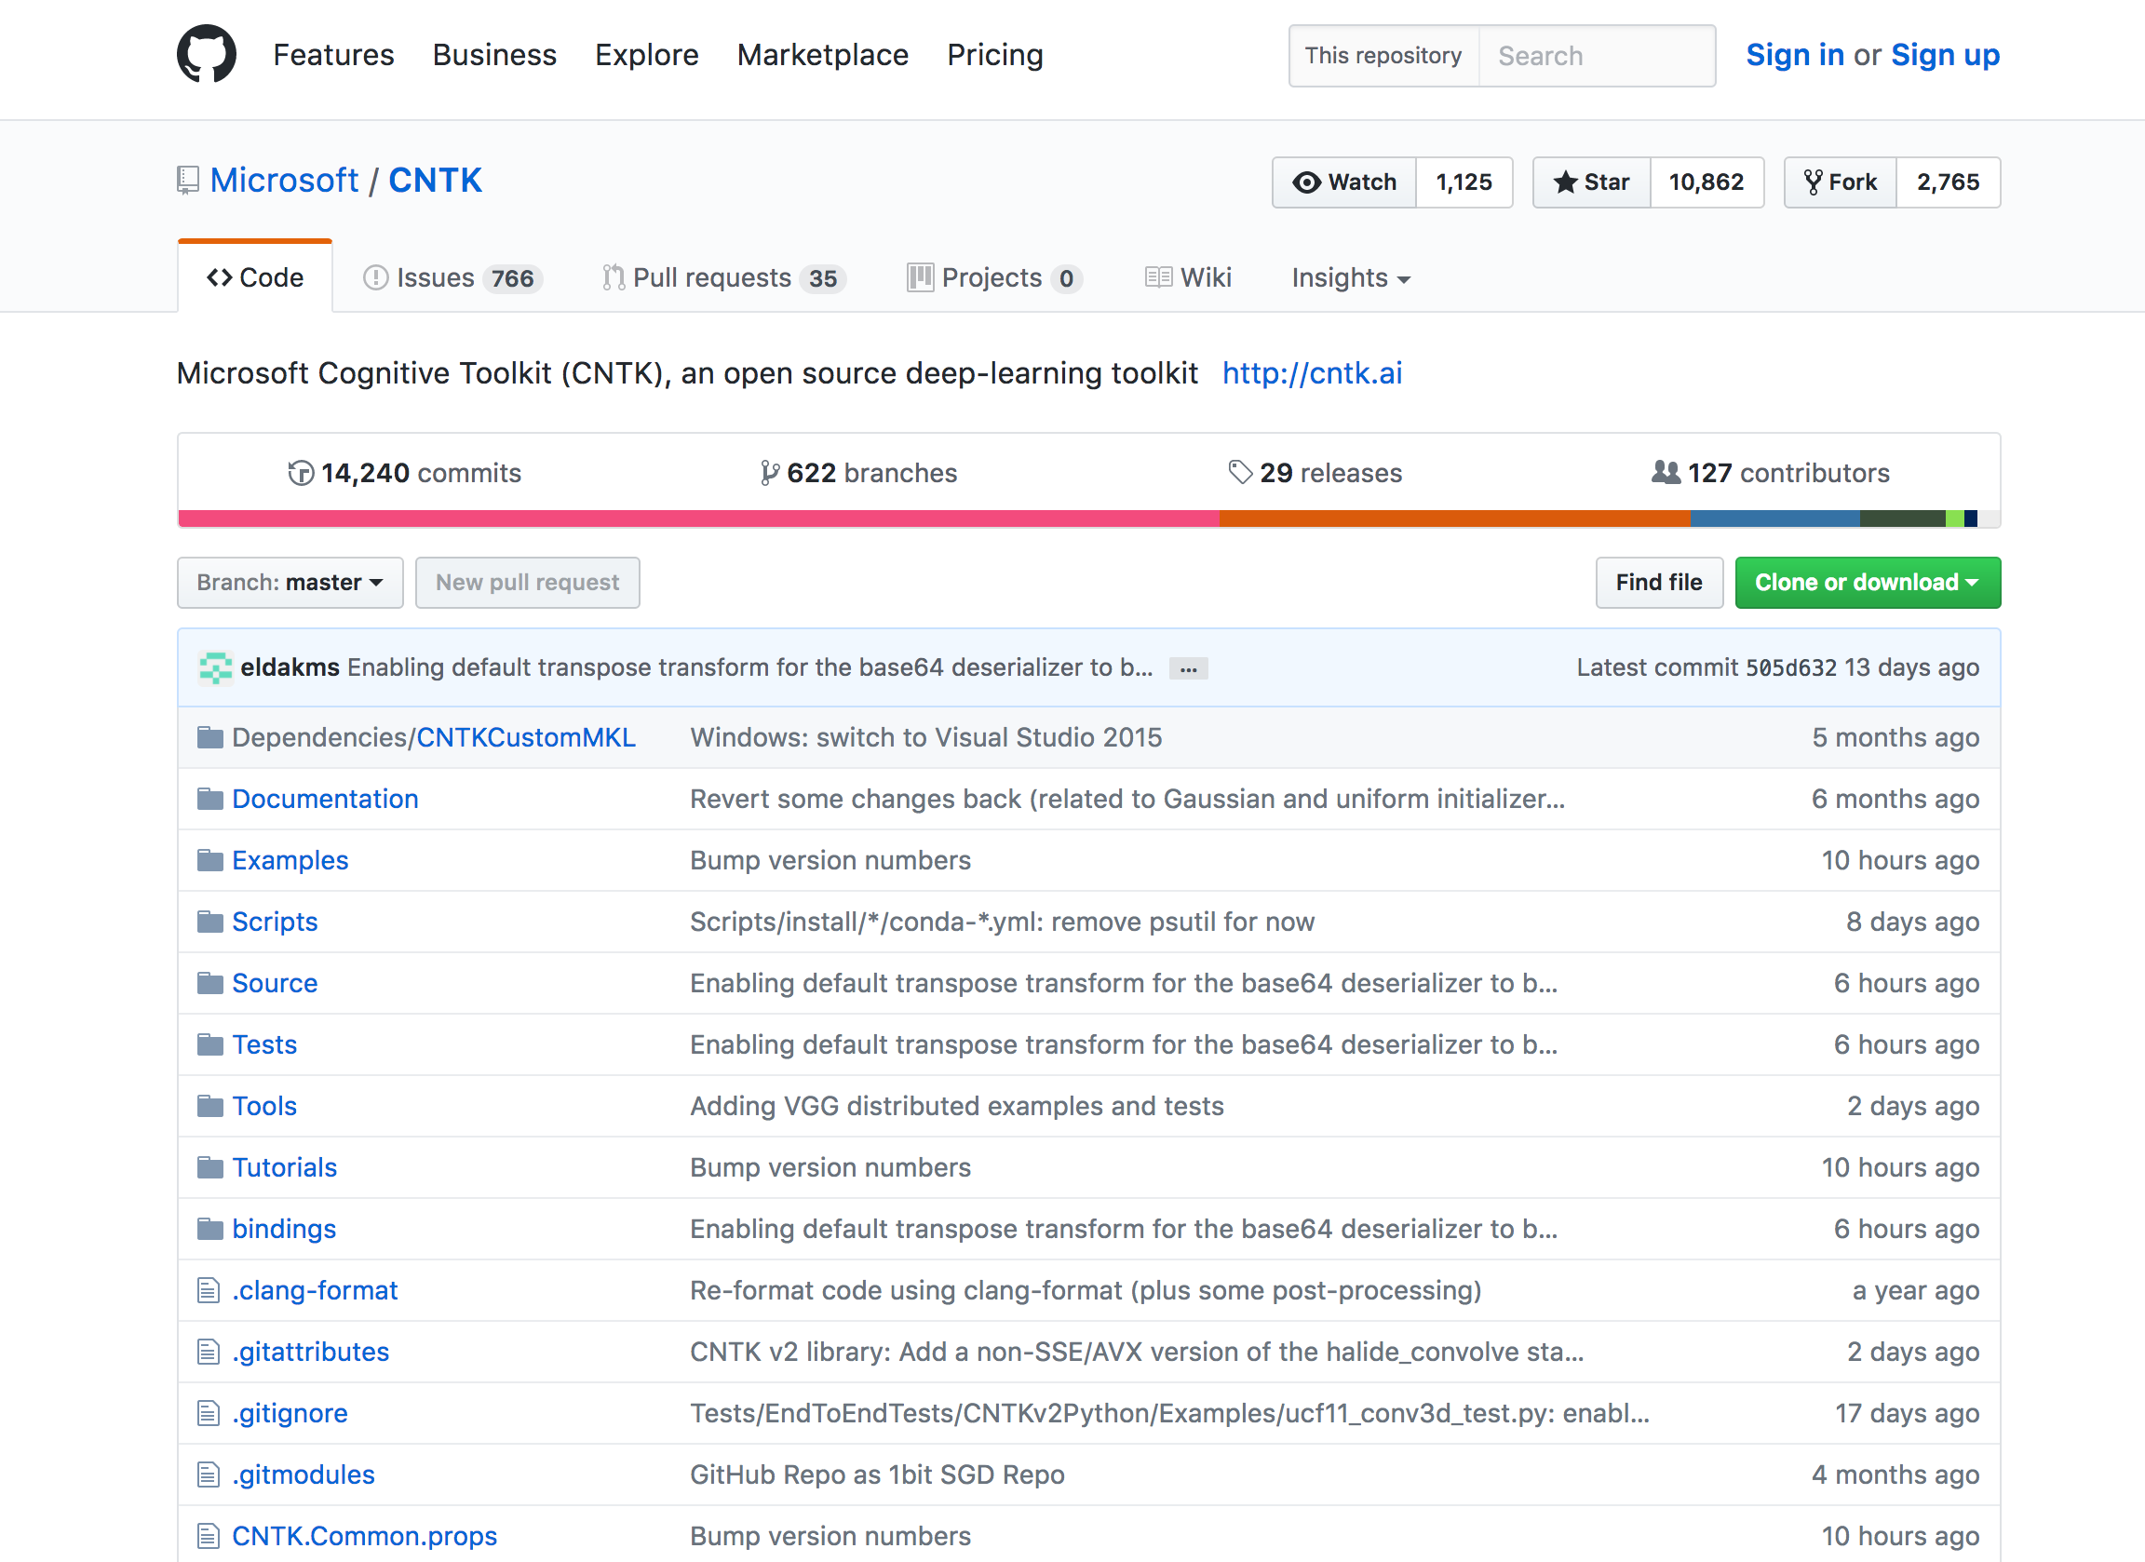Open the Source folder icon
This screenshot has height=1562, width=2145.
[x=209, y=983]
